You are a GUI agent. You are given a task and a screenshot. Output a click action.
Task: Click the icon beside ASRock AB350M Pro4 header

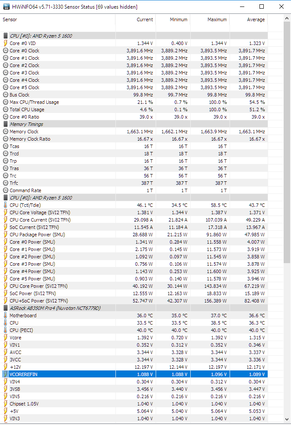[x=6, y=308]
